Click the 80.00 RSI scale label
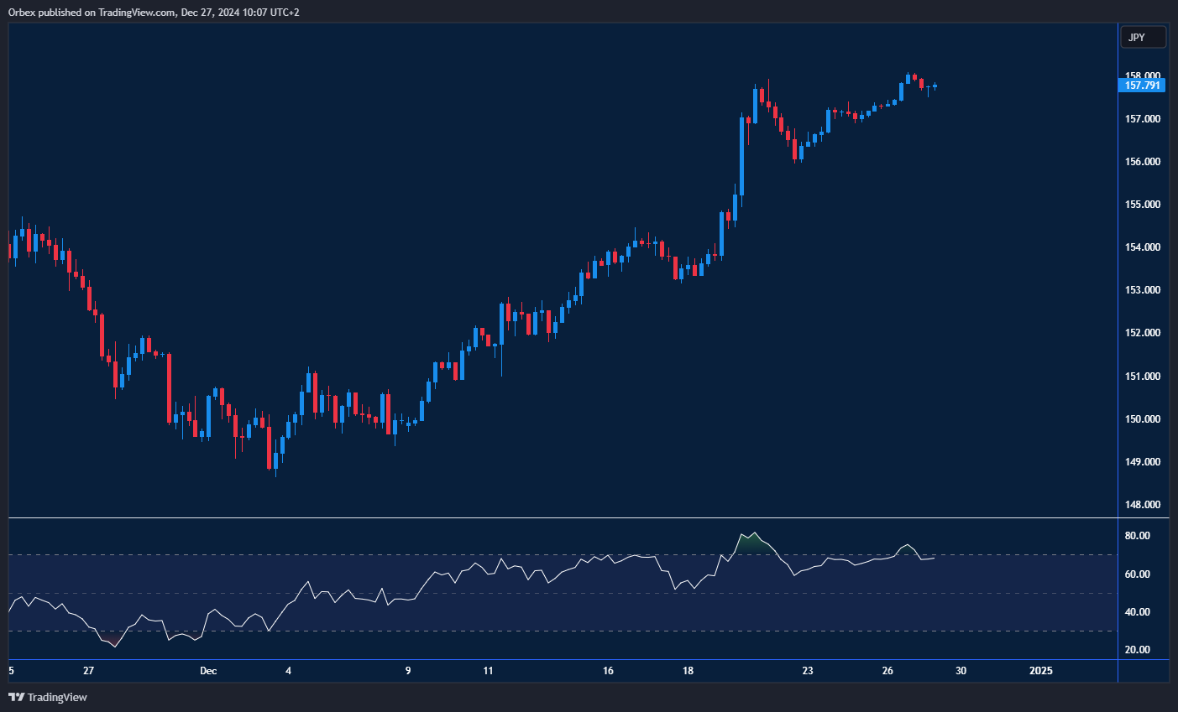The image size is (1178, 712). (1137, 536)
